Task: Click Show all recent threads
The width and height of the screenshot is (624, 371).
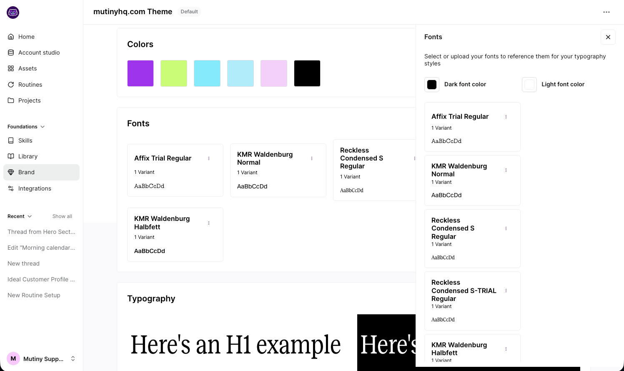Action: coord(62,216)
